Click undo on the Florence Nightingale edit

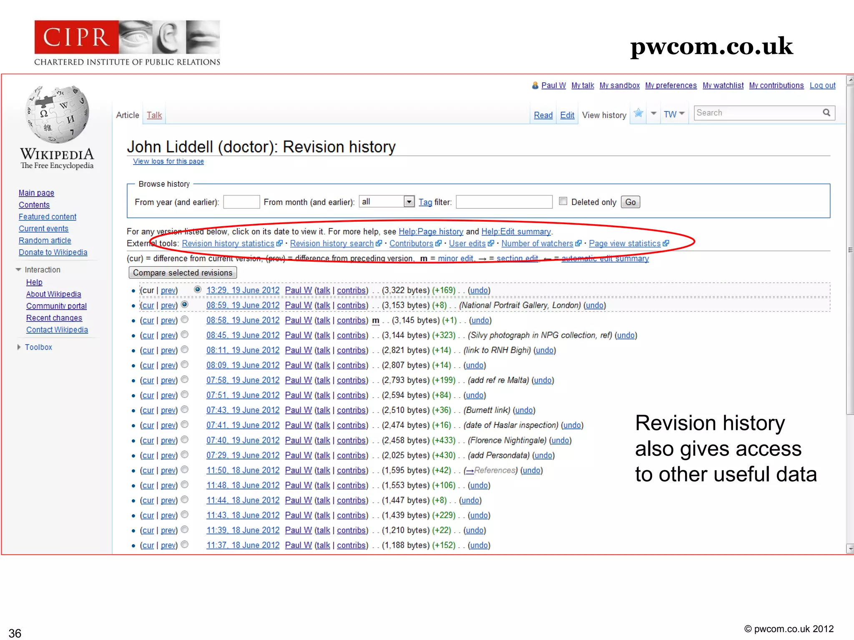560,440
